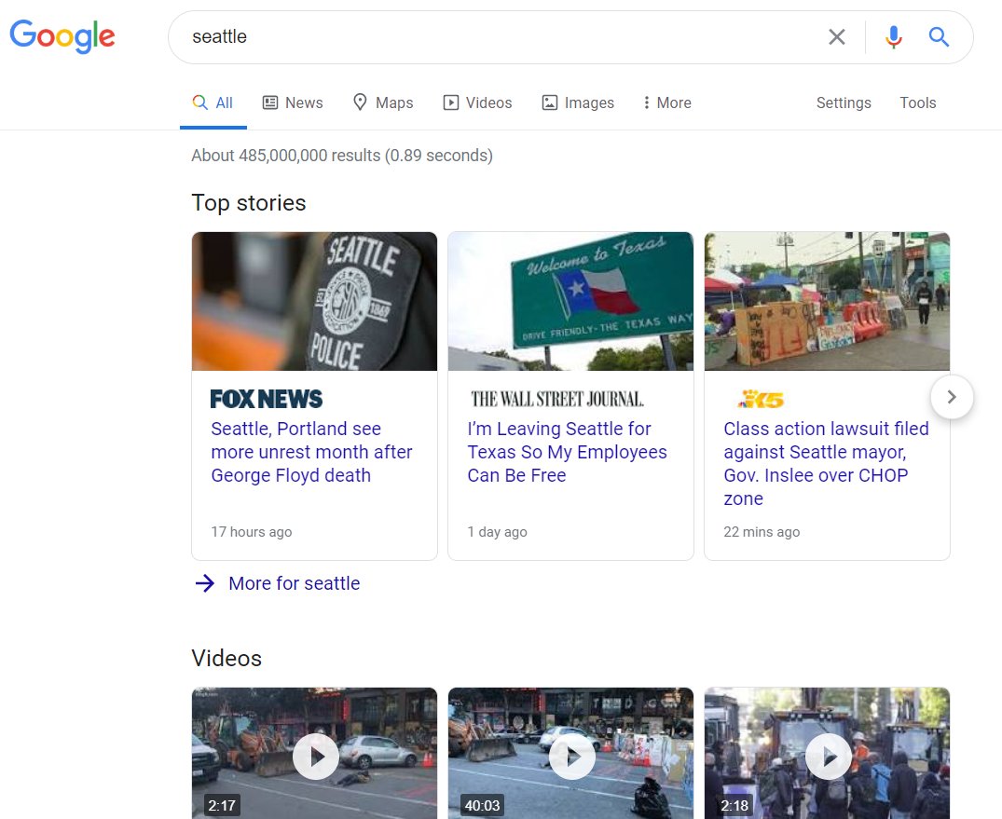Click the 1 day ago timestamp

point(497,531)
